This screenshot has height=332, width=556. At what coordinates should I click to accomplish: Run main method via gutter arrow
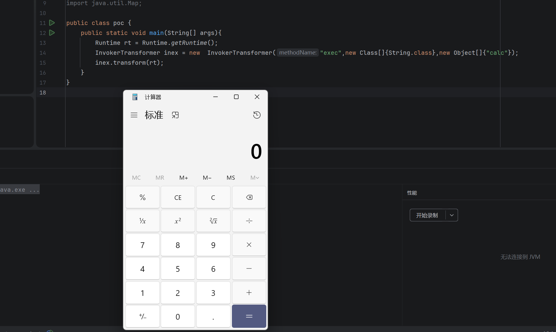(52, 33)
